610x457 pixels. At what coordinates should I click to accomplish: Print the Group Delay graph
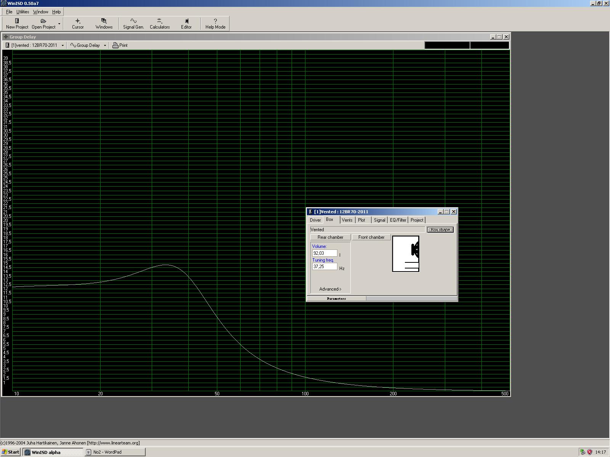tap(120, 45)
